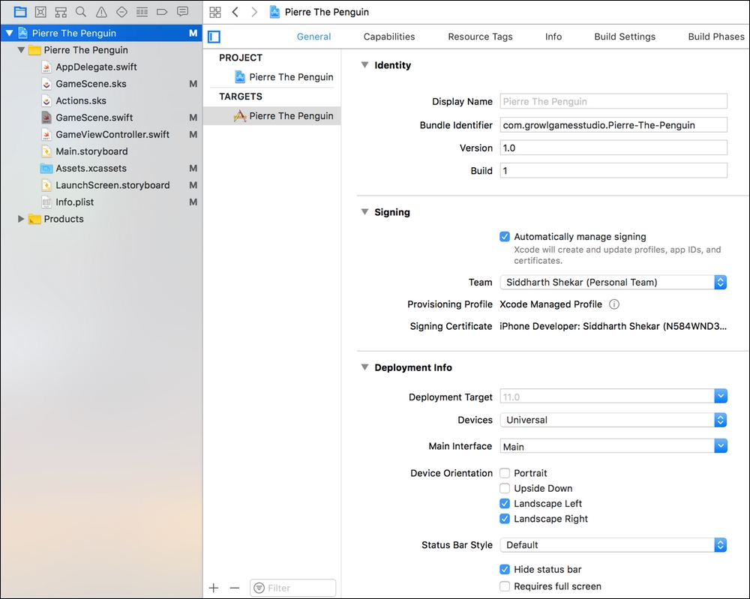
Task: Open the related items menu
Action: click(215, 12)
